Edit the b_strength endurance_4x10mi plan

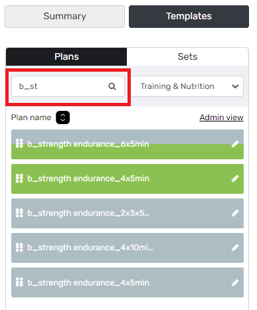(235, 248)
